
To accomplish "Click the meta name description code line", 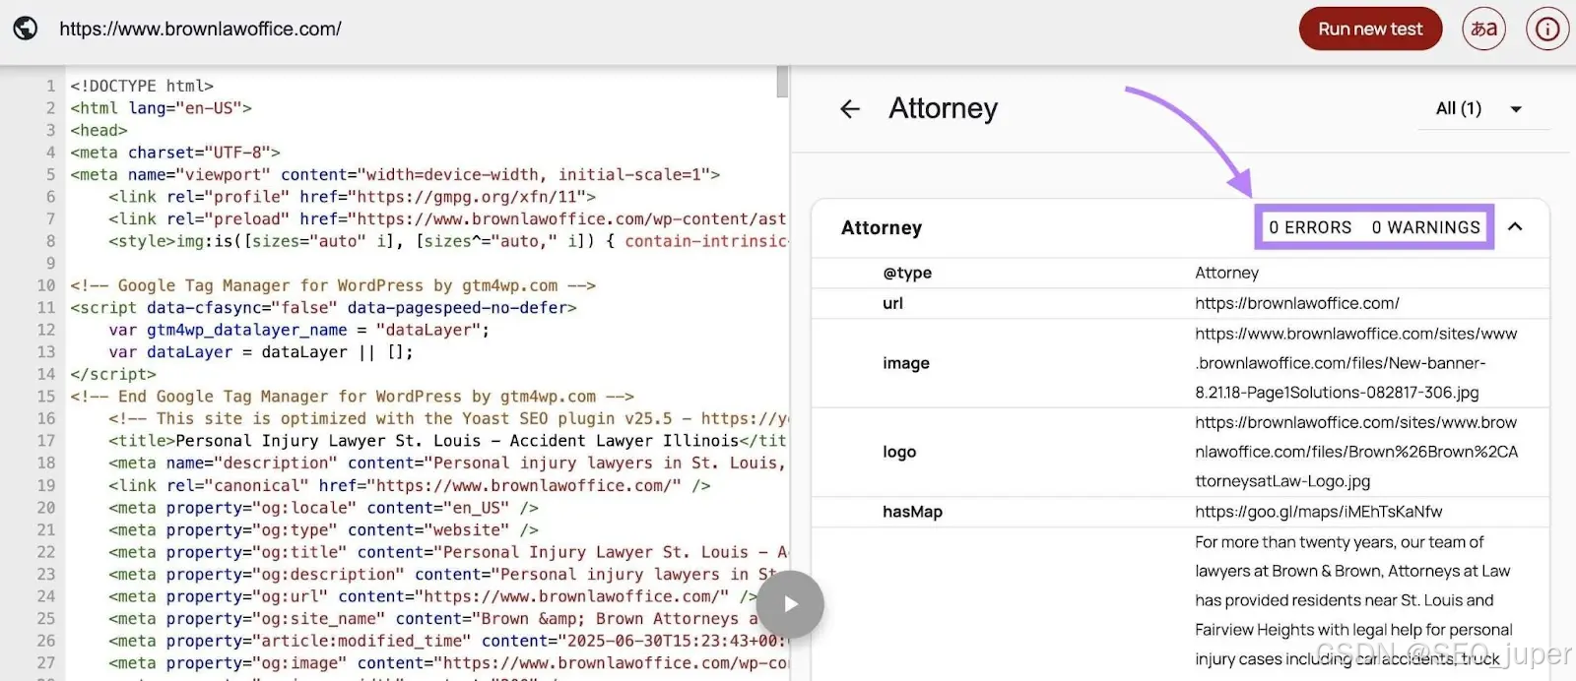I will point(447,463).
